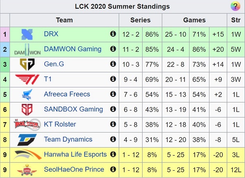Click the KT Rolster logo
The height and width of the screenshot is (178, 245).
[27, 125]
